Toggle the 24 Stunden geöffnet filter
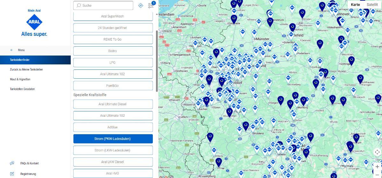This screenshot has width=382, height=178. 113,28
